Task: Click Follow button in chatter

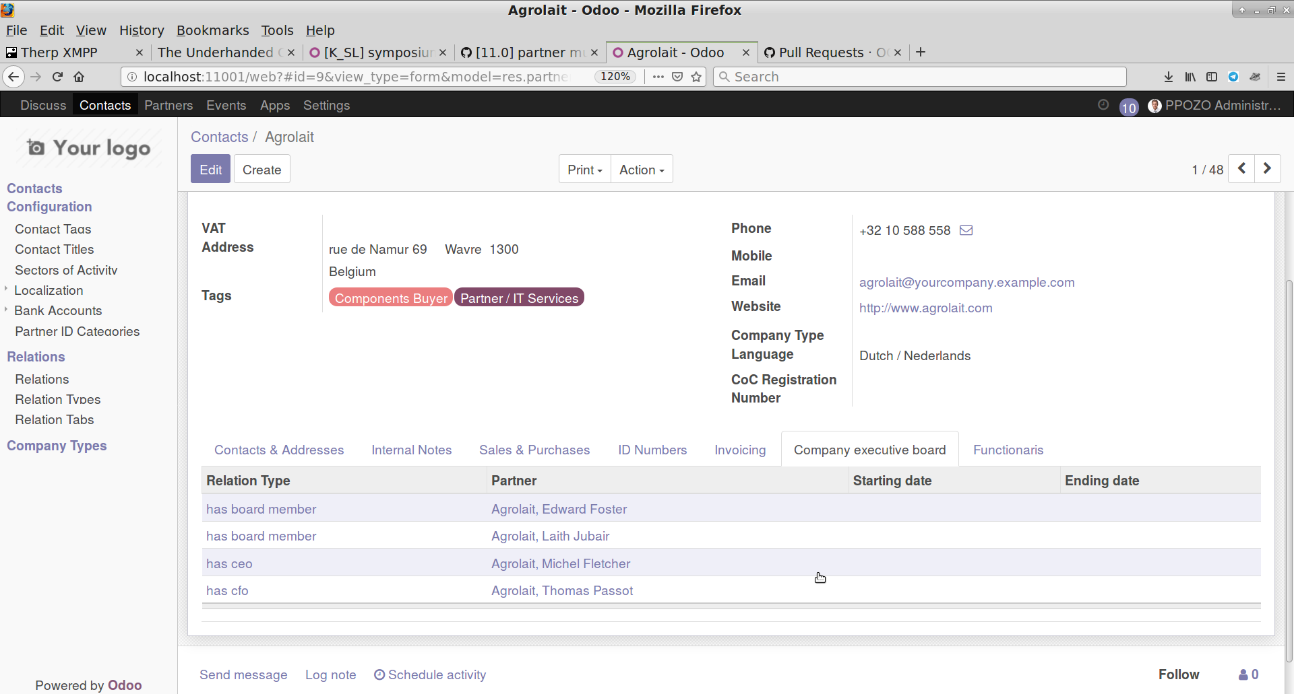Action: (x=1179, y=674)
